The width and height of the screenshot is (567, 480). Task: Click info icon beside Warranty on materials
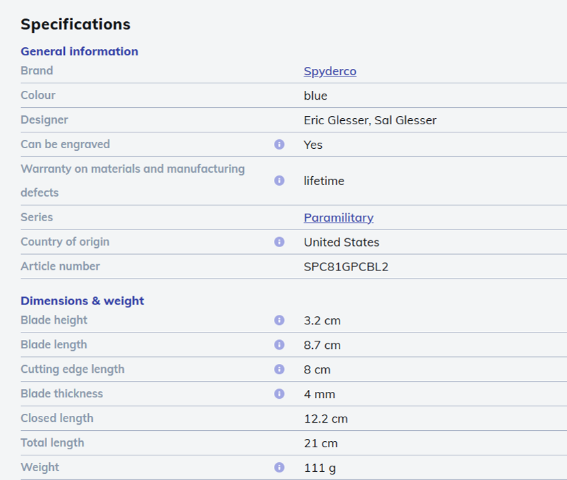click(x=279, y=180)
